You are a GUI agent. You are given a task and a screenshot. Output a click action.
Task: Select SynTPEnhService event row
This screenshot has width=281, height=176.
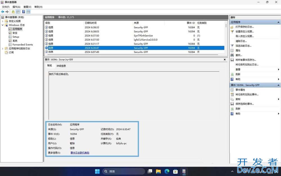tap(134, 35)
